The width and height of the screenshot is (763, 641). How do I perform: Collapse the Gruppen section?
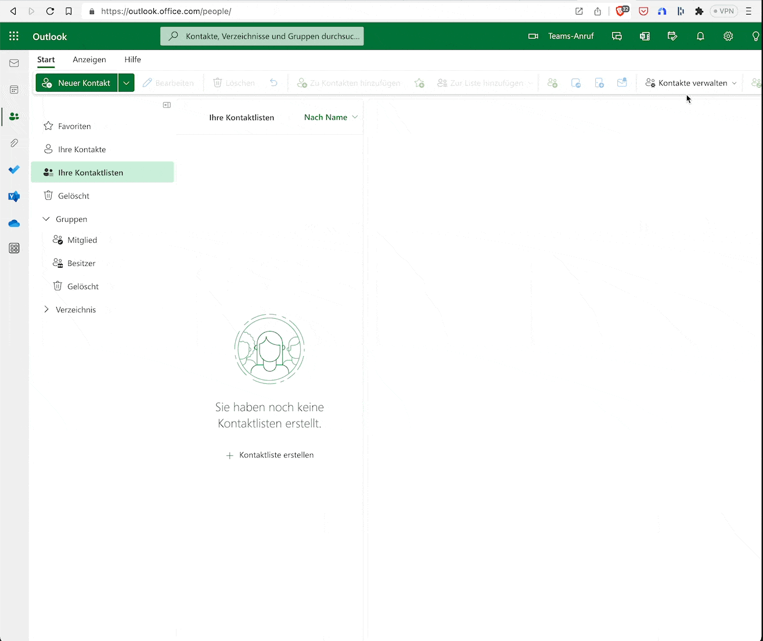[x=46, y=219]
